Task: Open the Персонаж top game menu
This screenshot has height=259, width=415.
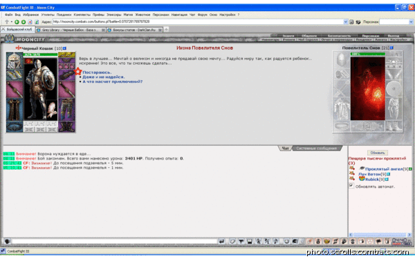Action: (x=370, y=36)
